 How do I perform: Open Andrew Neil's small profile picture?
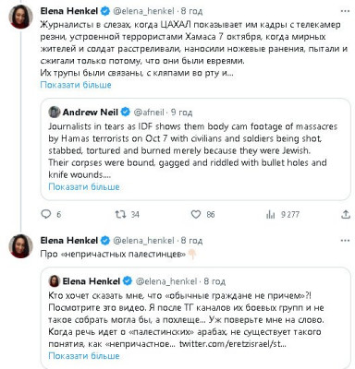tap(55, 112)
